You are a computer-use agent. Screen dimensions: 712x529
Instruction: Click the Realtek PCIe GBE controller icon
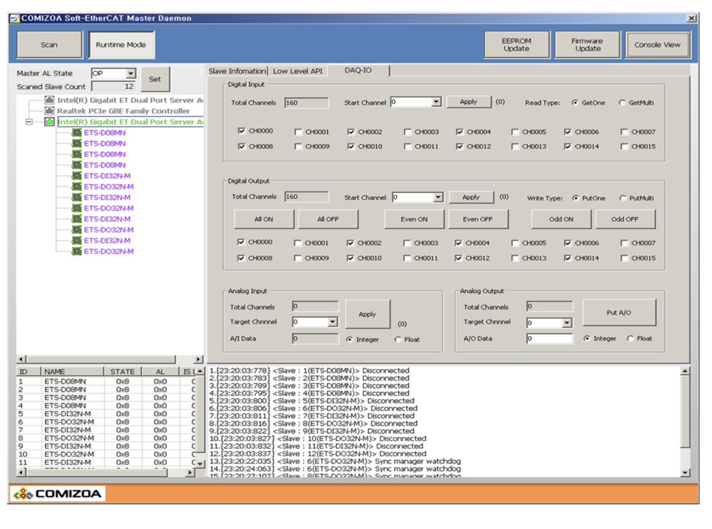coord(49,110)
